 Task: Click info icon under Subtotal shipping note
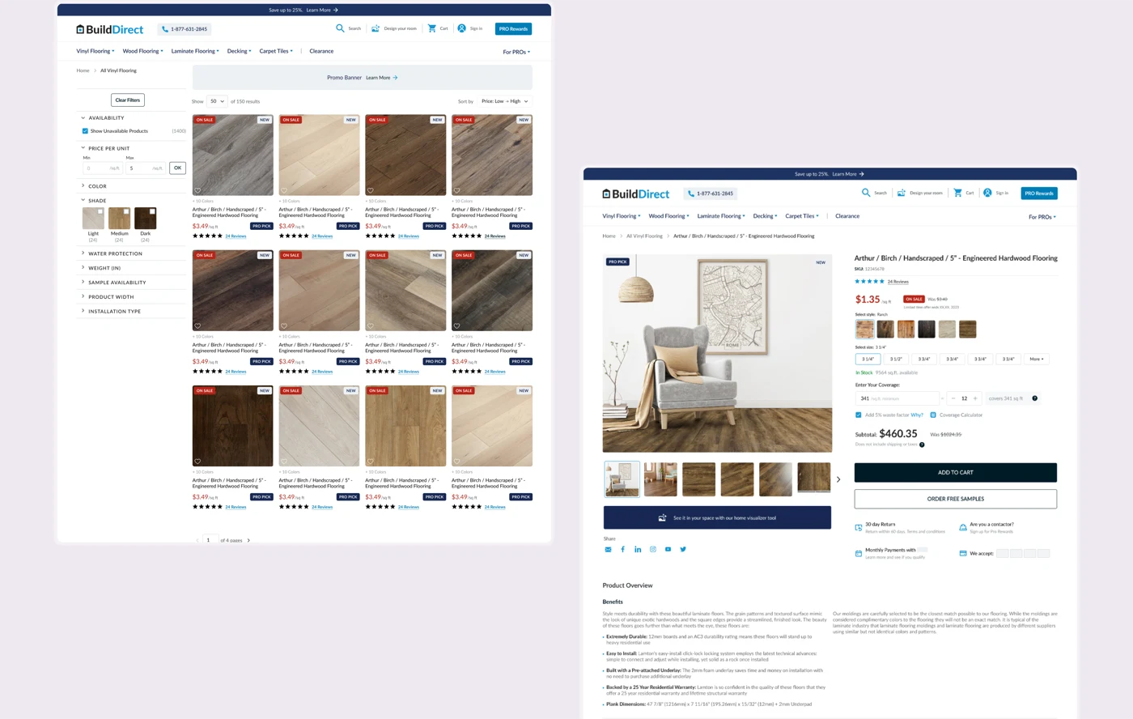(922, 445)
